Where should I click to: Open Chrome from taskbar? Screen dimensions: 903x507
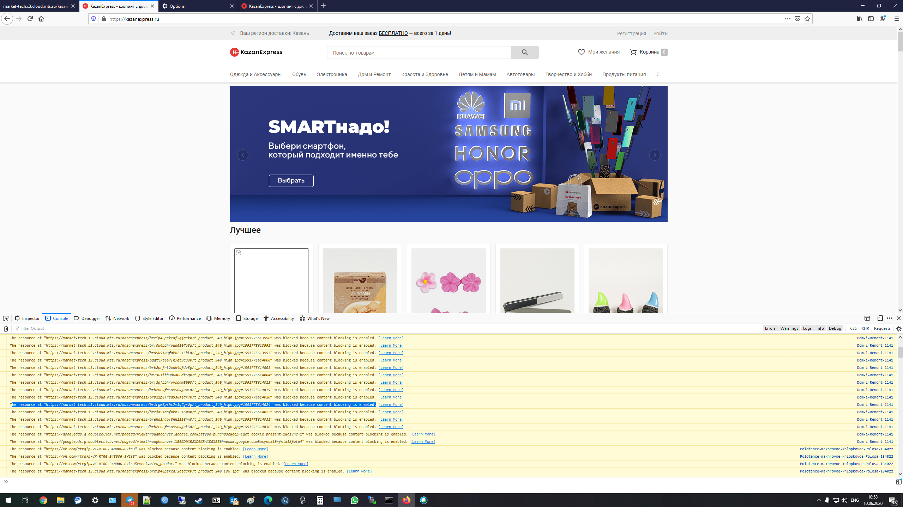click(x=43, y=500)
